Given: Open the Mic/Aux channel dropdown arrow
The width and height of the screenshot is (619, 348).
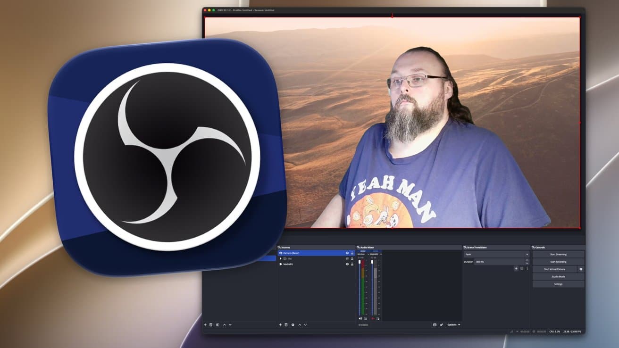Looking at the screenshot, I should [368, 254].
